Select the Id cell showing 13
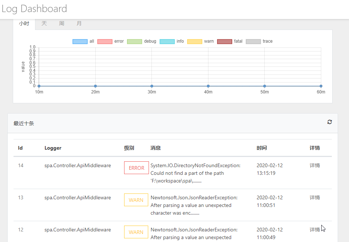This screenshot has height=242, width=349. (21, 197)
